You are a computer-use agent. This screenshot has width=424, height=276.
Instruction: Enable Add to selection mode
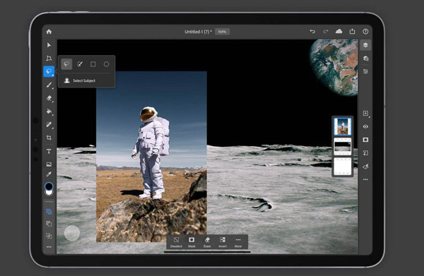point(49,212)
